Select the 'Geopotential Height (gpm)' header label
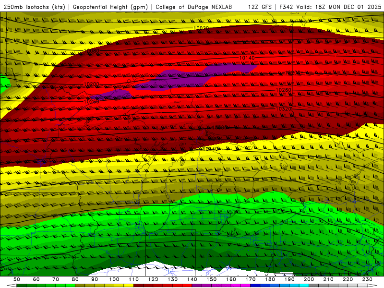 (x=110, y=7)
